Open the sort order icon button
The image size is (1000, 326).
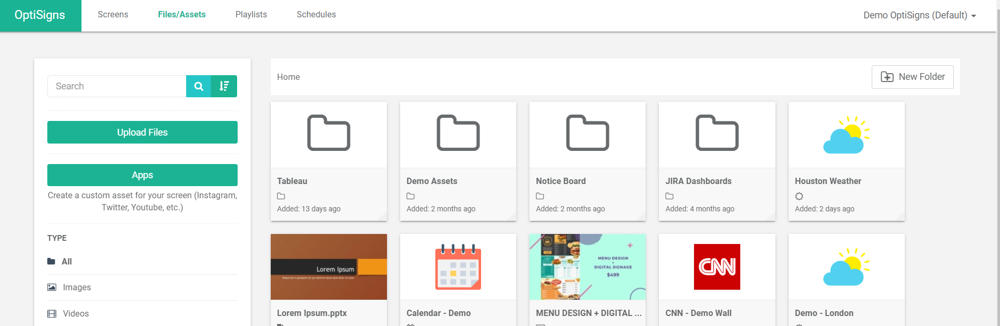coord(224,86)
